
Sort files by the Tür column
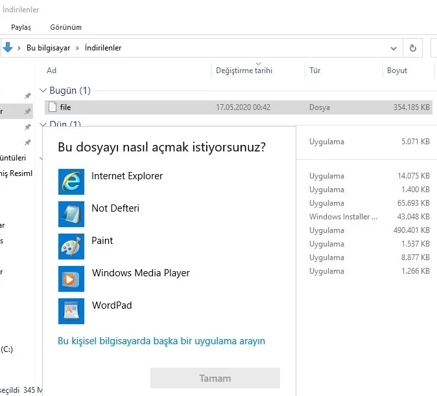click(x=314, y=71)
